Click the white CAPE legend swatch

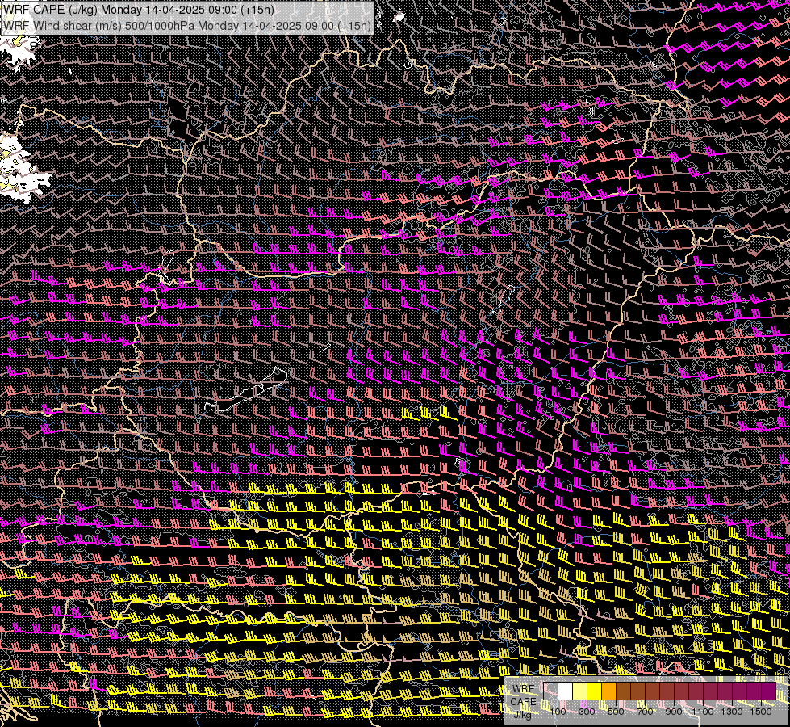566,691
